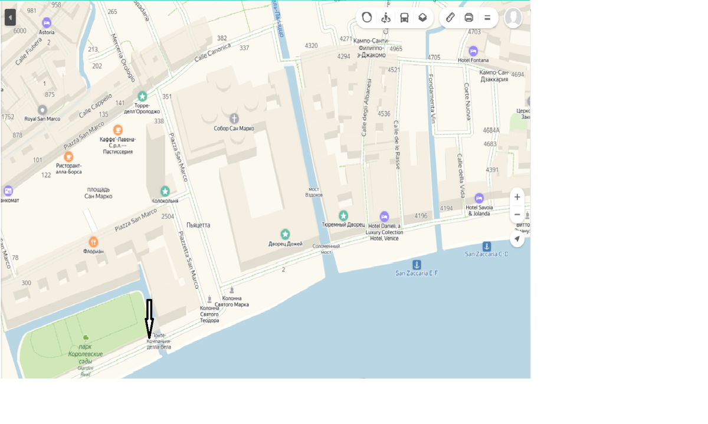Click the my location arrow button
Screen dimensions: 708x424
517,239
